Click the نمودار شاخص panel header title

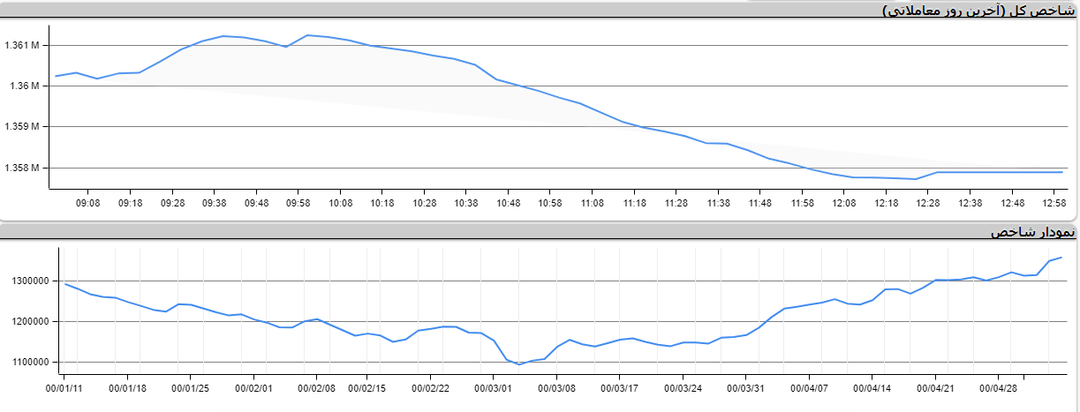1032,232
